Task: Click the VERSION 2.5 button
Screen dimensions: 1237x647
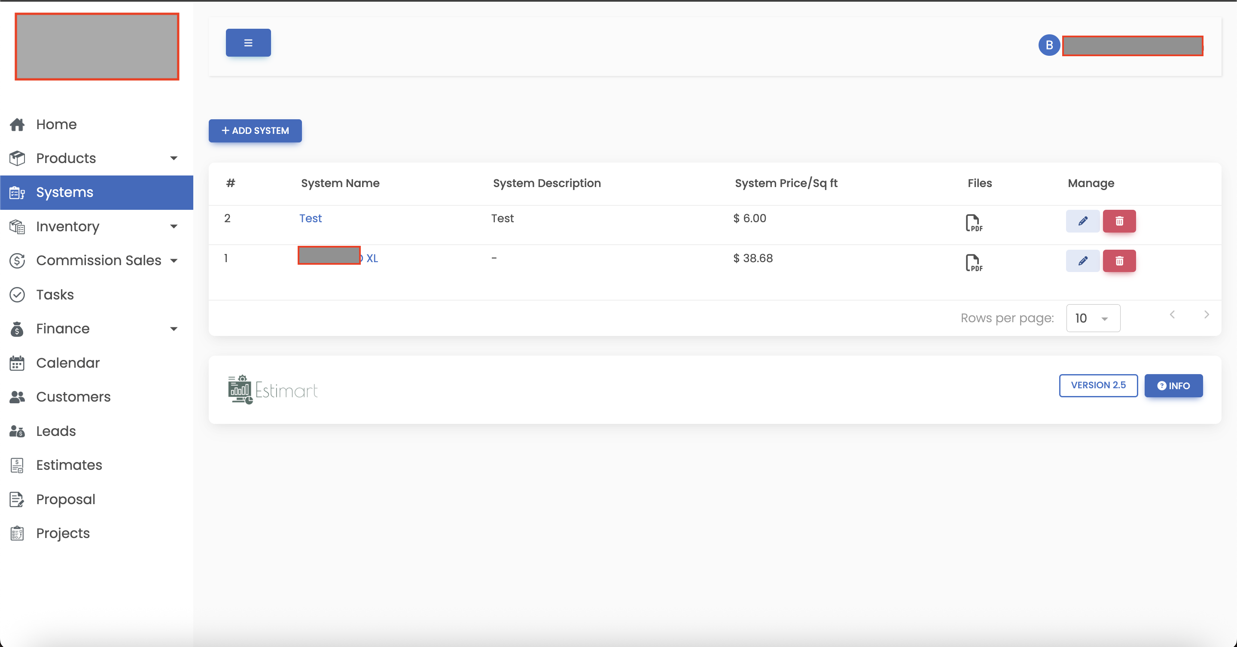Action: click(x=1098, y=386)
